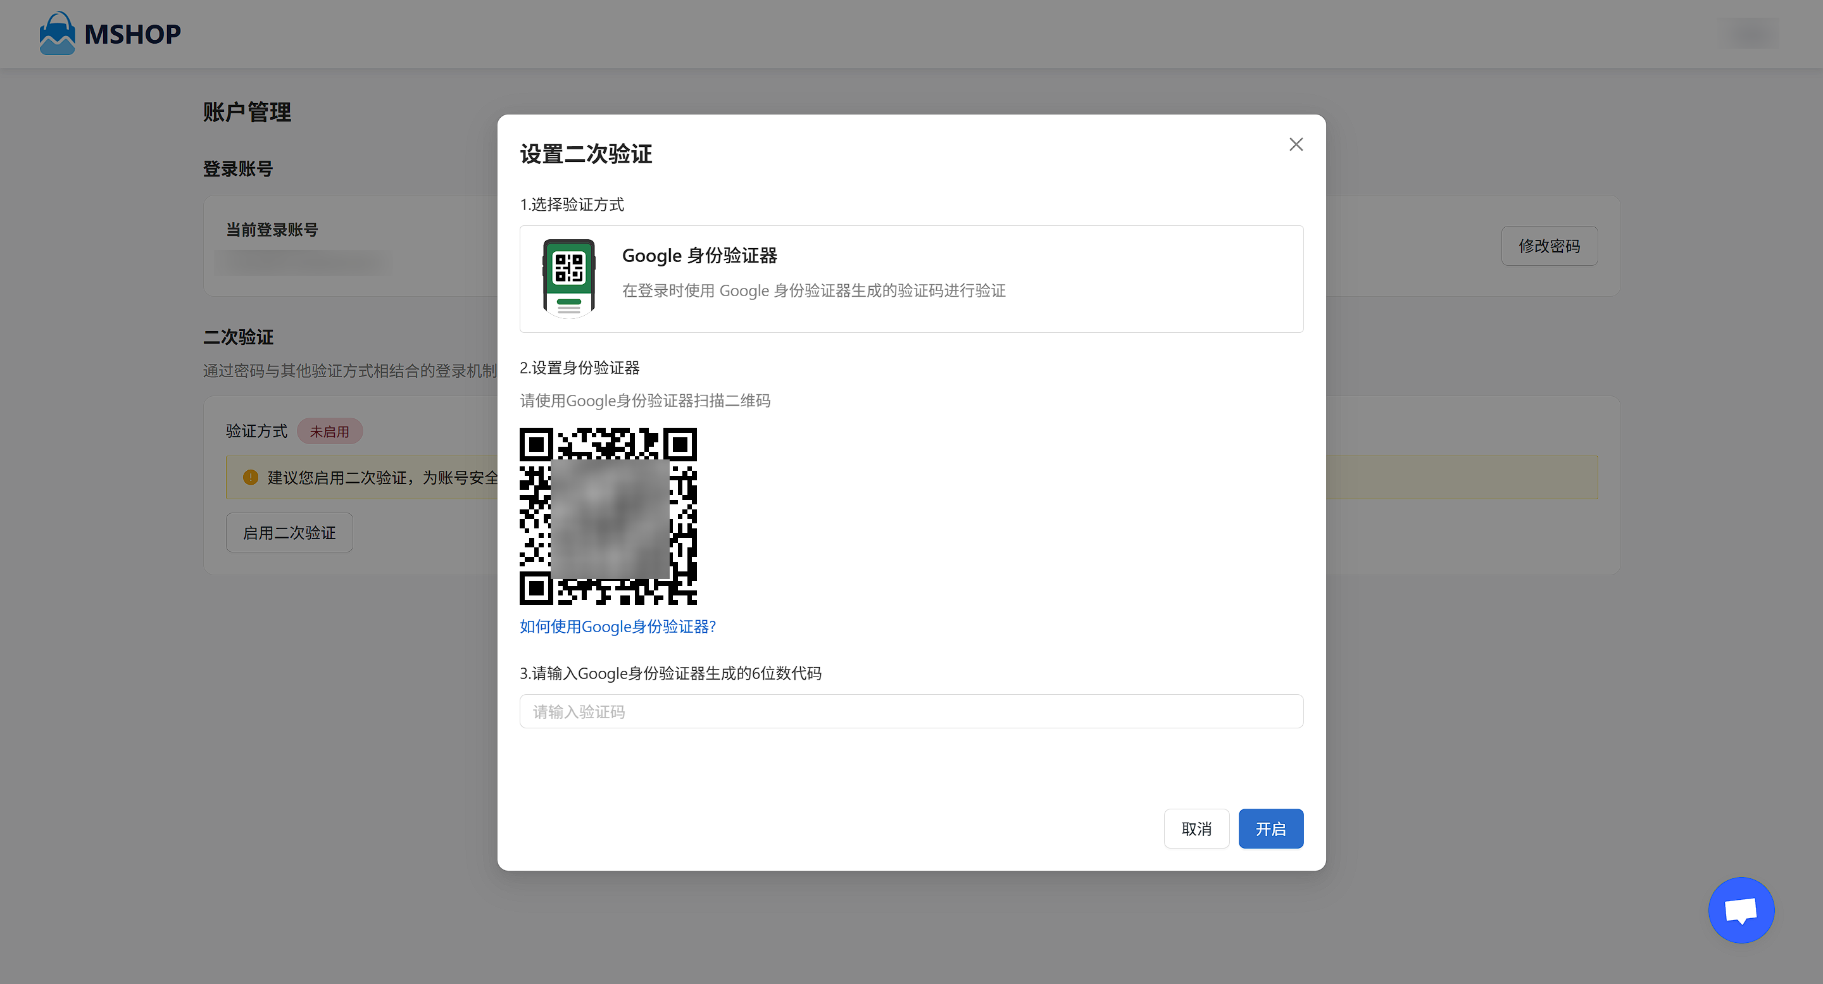1823x984 pixels.
Task: Focus the 请输入验证码 input field
Action: coord(911,712)
